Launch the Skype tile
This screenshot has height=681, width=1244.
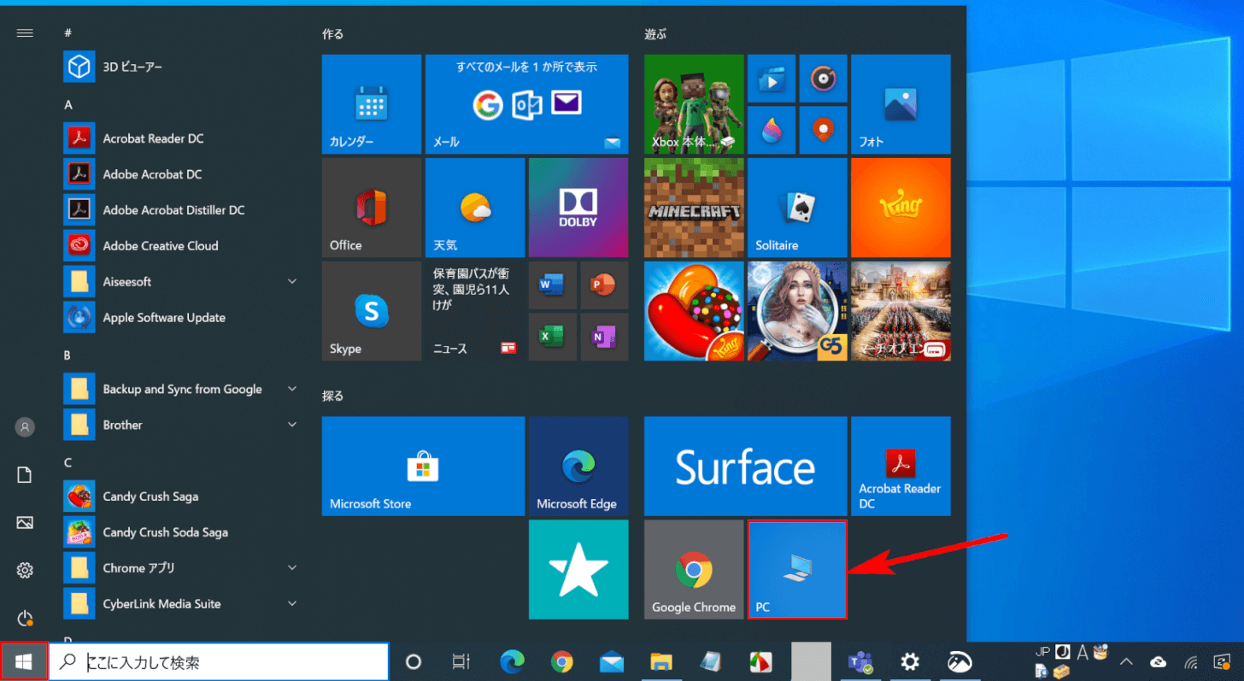[372, 311]
